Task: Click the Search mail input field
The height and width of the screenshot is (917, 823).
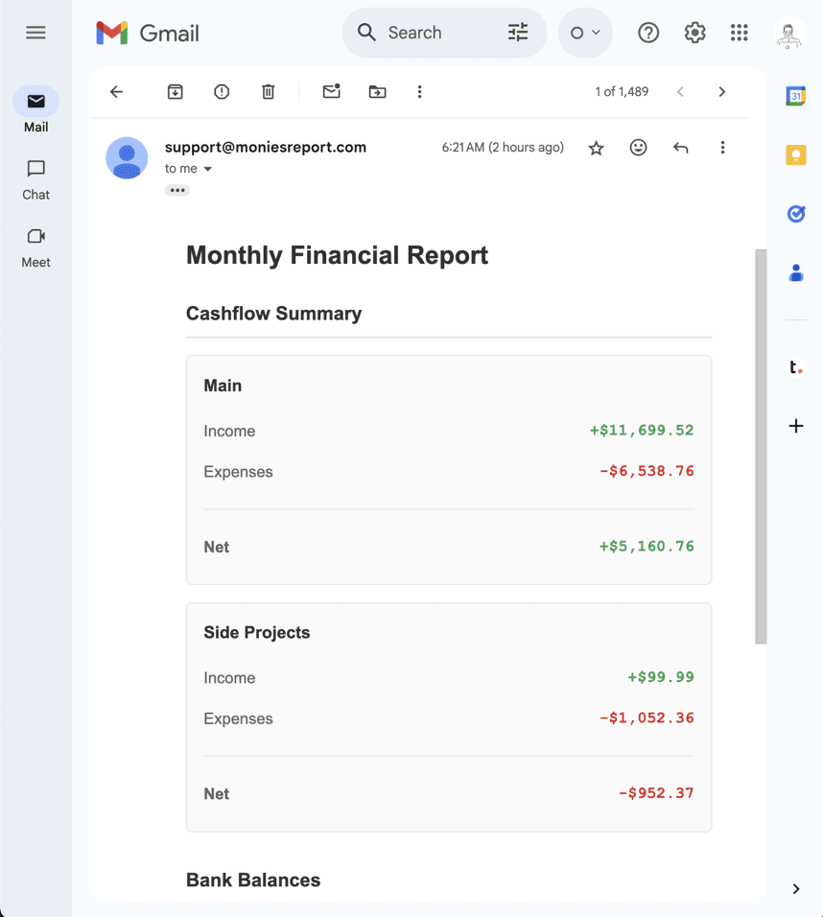Action: pos(444,33)
